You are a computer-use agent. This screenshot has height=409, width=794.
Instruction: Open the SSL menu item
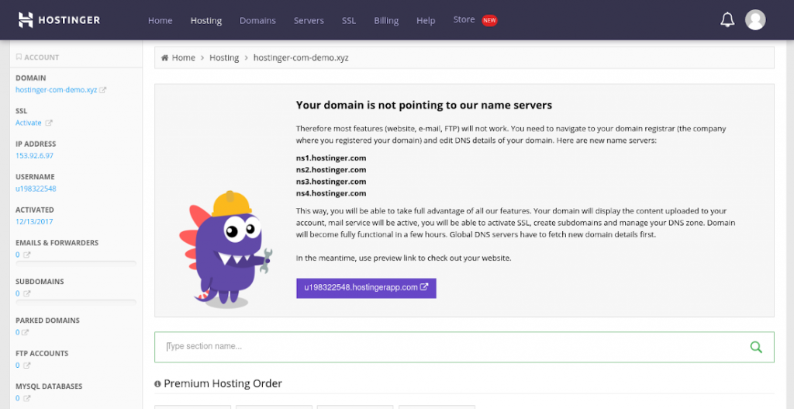click(x=349, y=21)
